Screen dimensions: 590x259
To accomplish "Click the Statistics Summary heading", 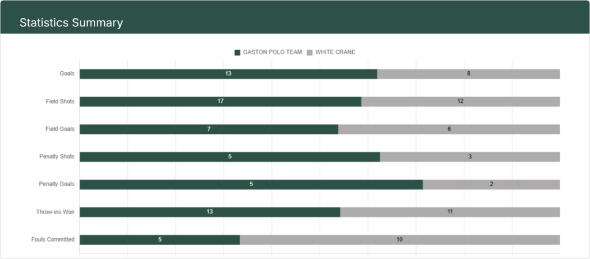I will coord(71,23).
